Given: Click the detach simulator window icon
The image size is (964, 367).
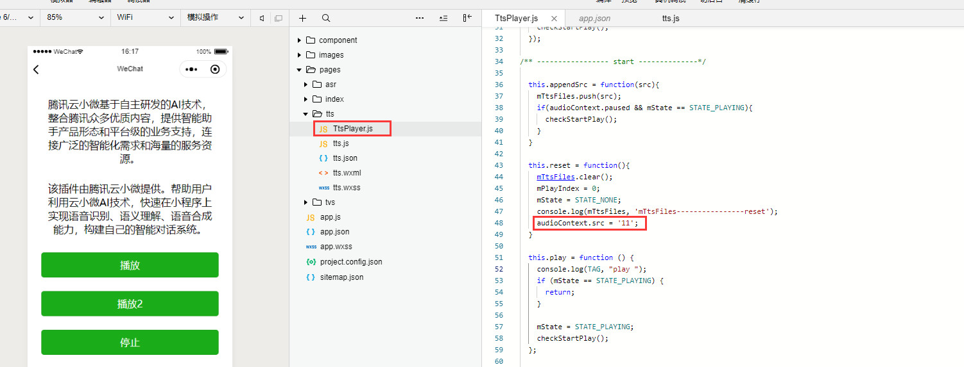Looking at the screenshot, I should point(278,18).
